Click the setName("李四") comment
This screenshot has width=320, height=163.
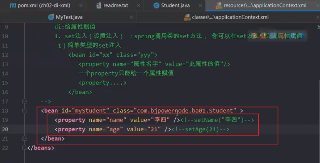click(x=217, y=120)
